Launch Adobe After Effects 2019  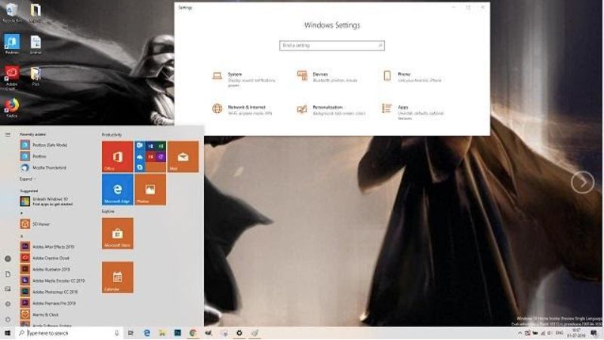pos(48,247)
